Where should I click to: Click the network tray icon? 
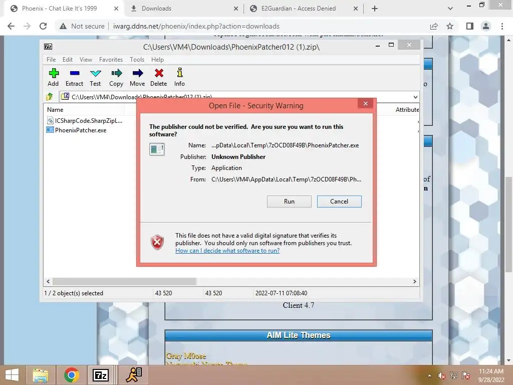[x=454, y=376]
